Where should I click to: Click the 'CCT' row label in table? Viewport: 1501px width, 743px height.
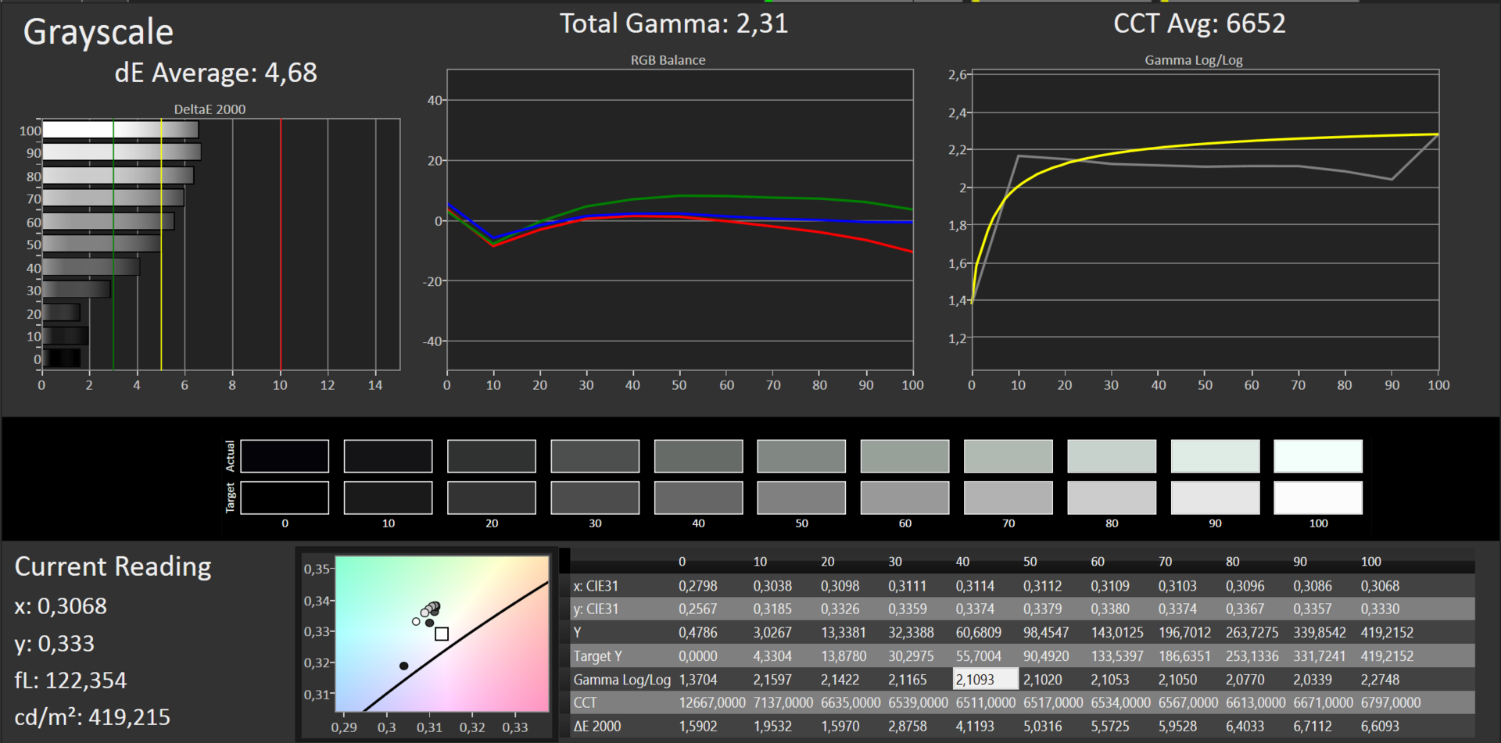click(585, 702)
